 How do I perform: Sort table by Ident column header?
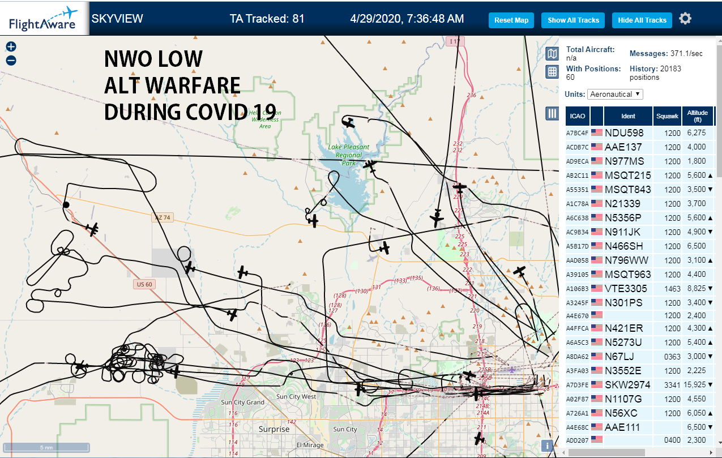pos(628,116)
